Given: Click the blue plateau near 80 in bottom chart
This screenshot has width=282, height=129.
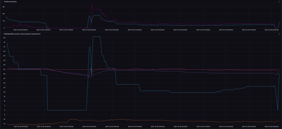Looking at the screenshot, I should [96, 36].
